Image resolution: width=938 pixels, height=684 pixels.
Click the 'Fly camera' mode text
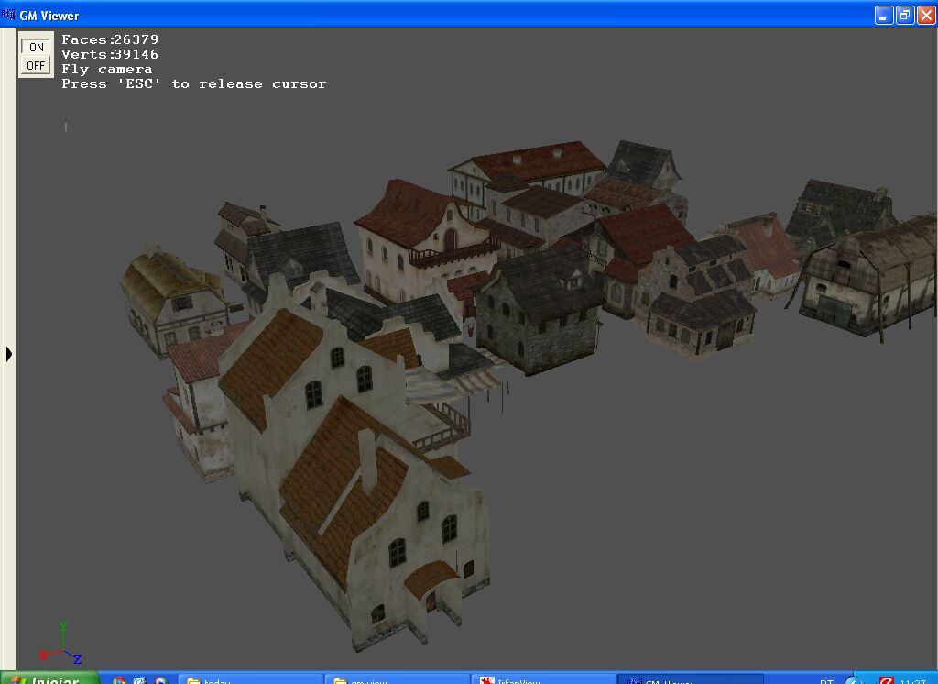pos(107,70)
